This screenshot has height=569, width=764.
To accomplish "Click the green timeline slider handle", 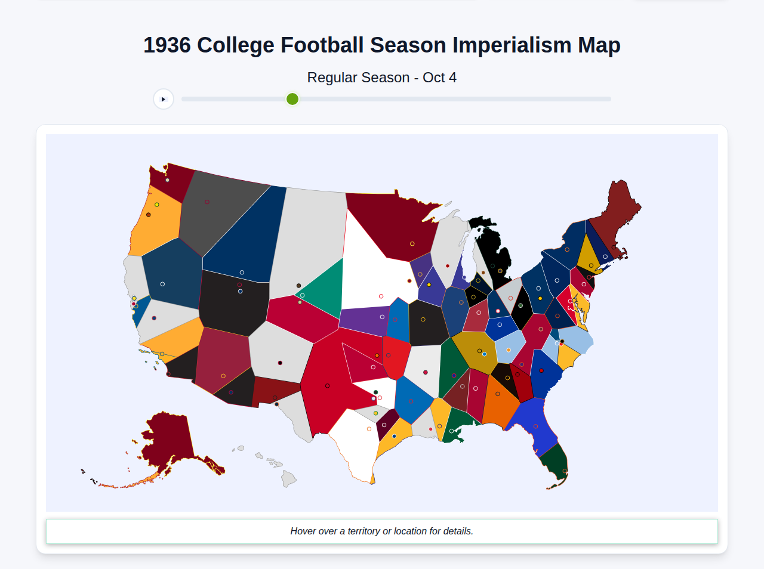I will [x=292, y=99].
